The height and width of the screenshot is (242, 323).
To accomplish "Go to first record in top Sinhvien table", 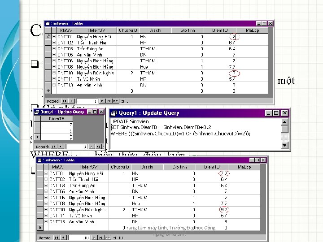I will 65,101.
